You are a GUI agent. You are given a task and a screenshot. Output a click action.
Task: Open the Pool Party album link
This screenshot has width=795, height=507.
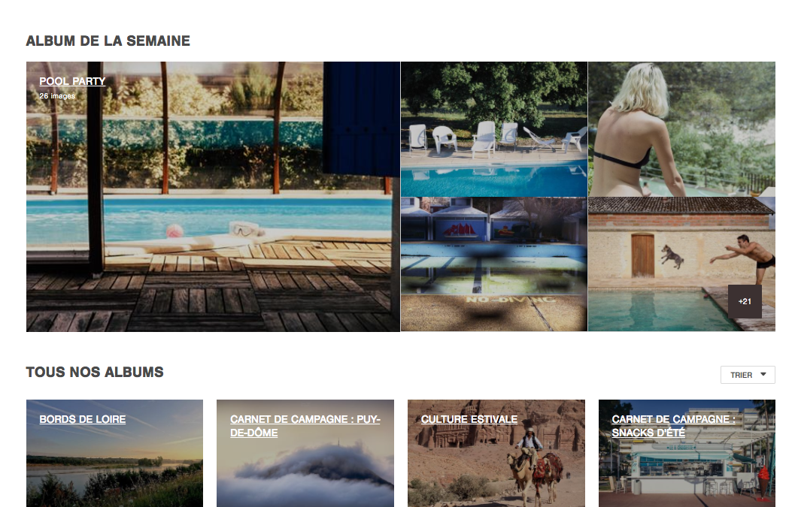(72, 81)
